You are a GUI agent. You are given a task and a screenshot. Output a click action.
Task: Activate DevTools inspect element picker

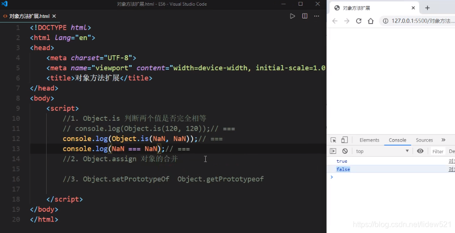coord(333,140)
